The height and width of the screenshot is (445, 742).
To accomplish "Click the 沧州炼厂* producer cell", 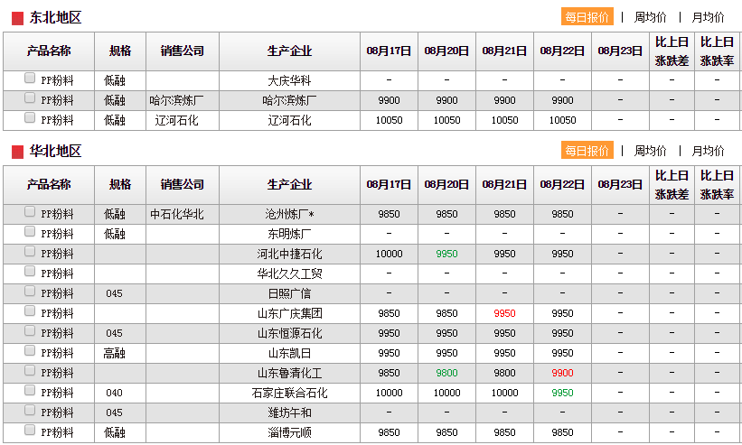I will (x=289, y=215).
